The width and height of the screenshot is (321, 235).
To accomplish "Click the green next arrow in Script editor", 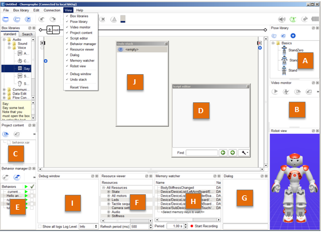I will coord(233,153).
